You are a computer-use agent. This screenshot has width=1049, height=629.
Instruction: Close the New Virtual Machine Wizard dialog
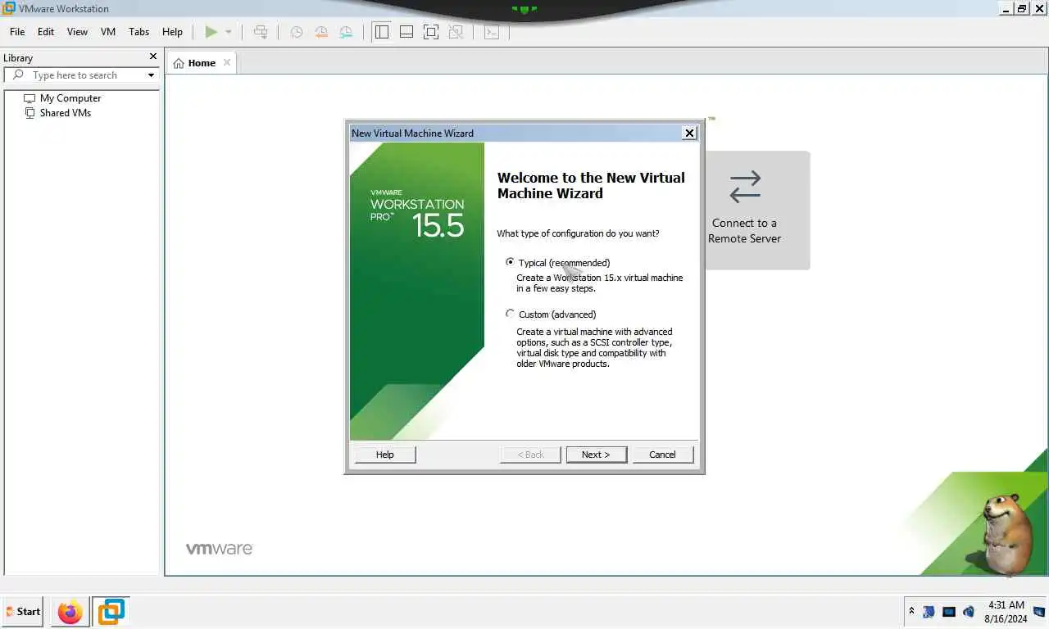[689, 133]
